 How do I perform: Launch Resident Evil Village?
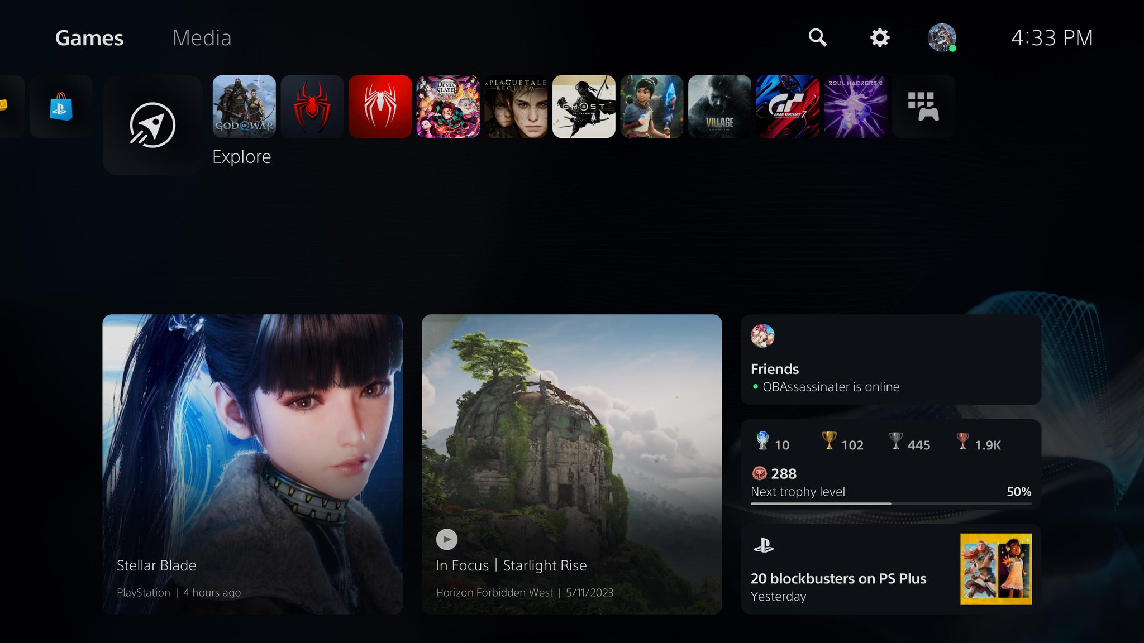(x=719, y=107)
